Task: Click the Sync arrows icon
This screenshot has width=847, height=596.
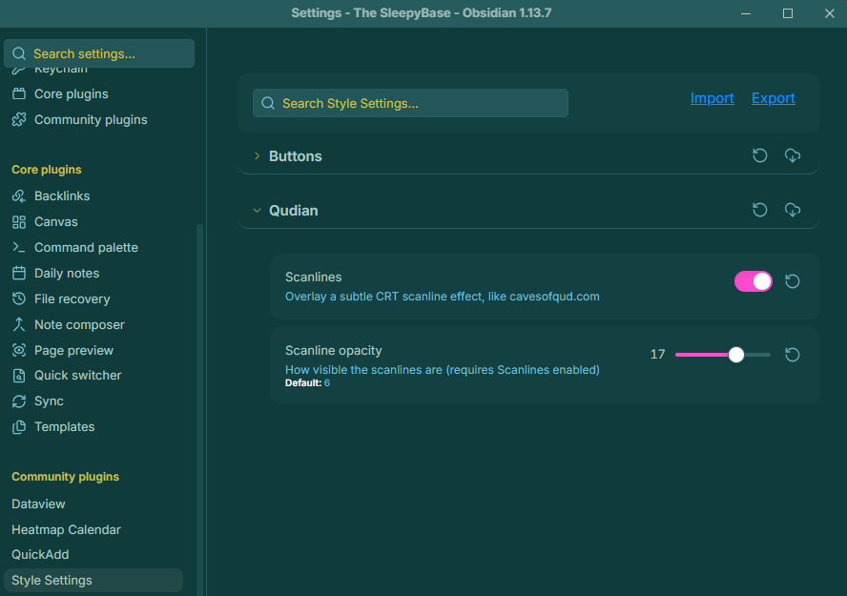Action: tap(19, 401)
